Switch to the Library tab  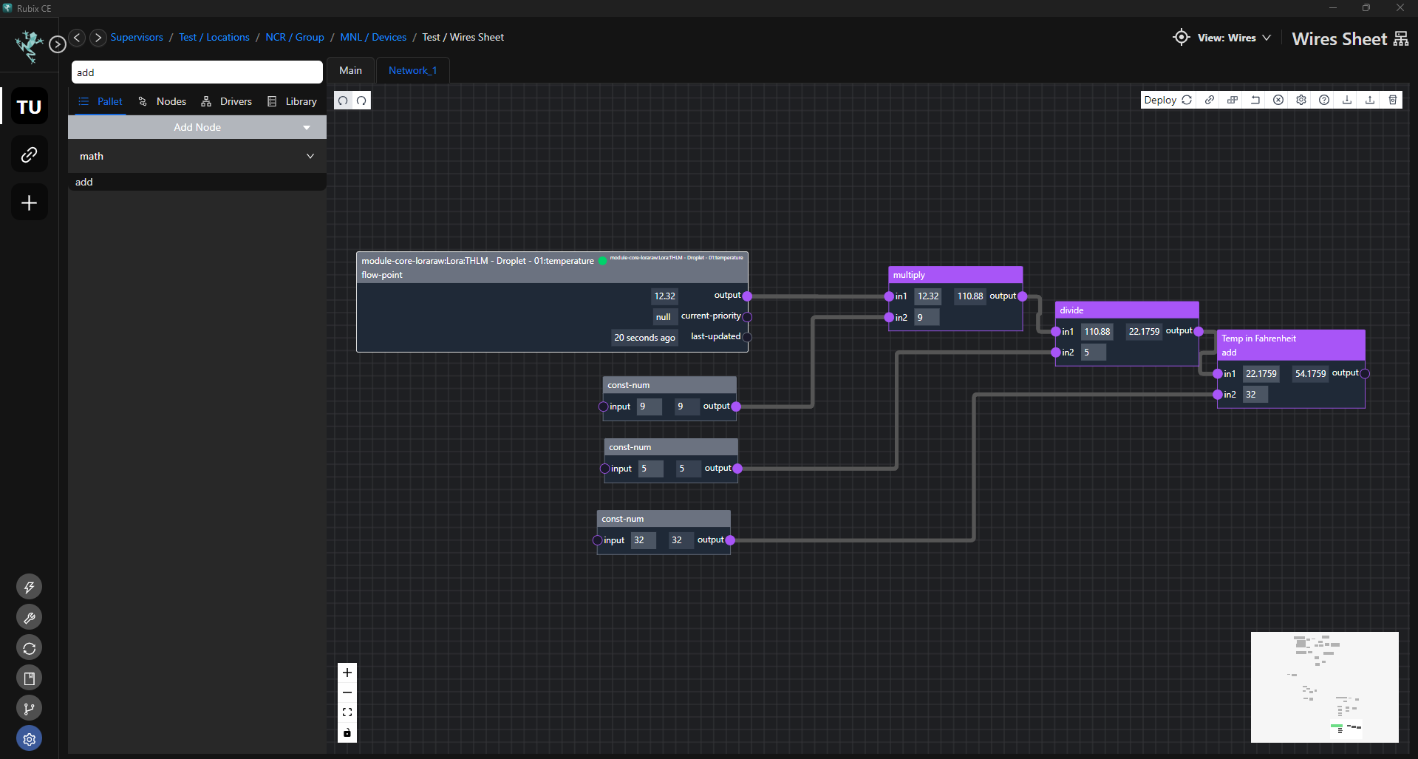(x=293, y=101)
